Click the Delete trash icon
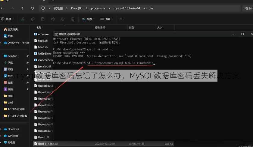Viewport: 253px width, 147px height. [73, 19]
